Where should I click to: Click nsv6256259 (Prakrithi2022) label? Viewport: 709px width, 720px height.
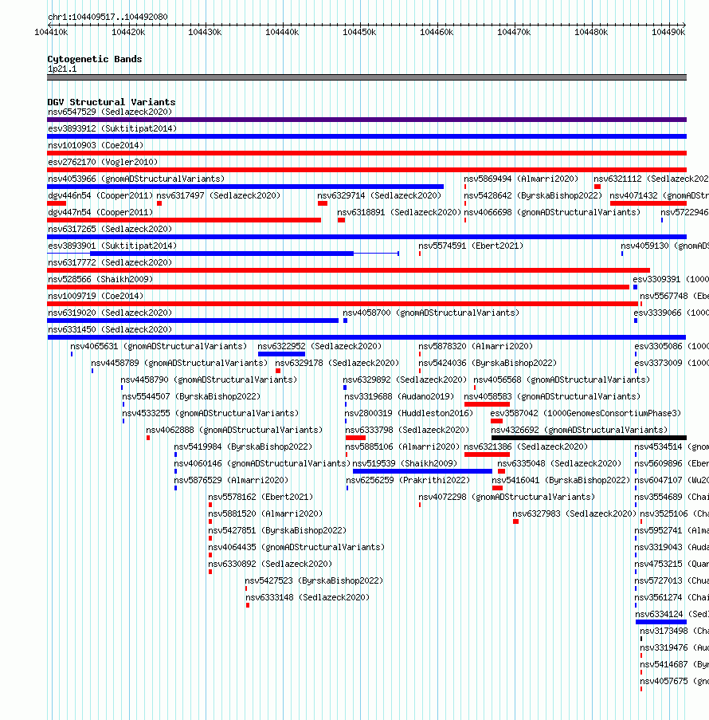click(x=408, y=480)
